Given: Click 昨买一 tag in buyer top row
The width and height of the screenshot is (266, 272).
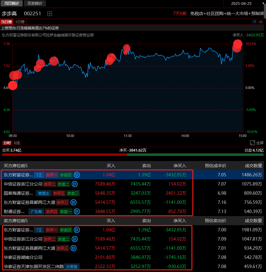Looking at the screenshot, I should click(52, 175).
